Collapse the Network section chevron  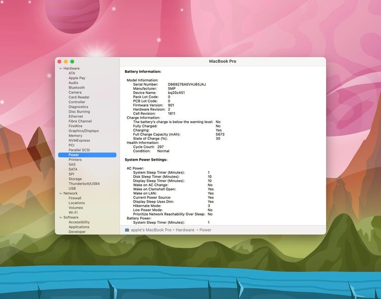coord(60,193)
